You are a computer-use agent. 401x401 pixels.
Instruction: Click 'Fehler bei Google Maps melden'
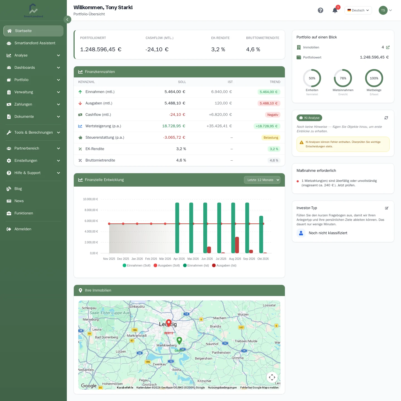tap(260, 387)
